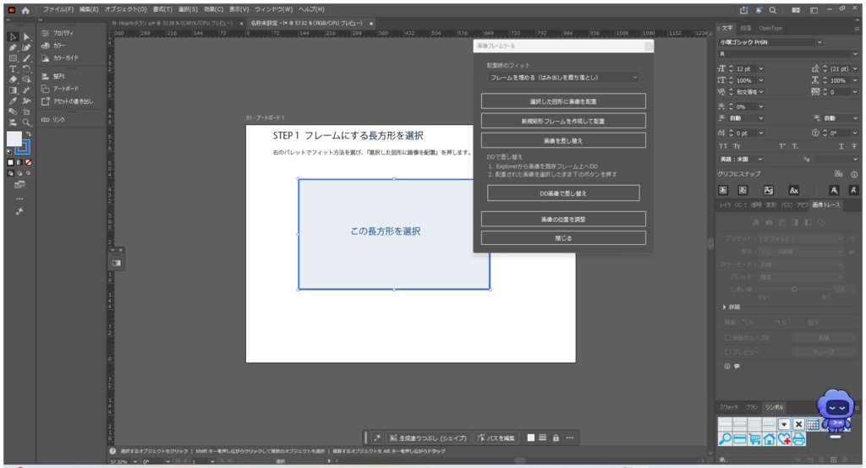The height and width of the screenshot is (468, 866).
Task: Open the ウィンドウ(W) menu
Action: coord(273,9)
